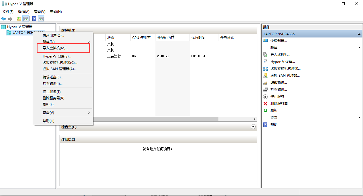The image size is (363, 196).
Task: Choose 删除服务器(R) in the context menu
Action: click(63, 98)
